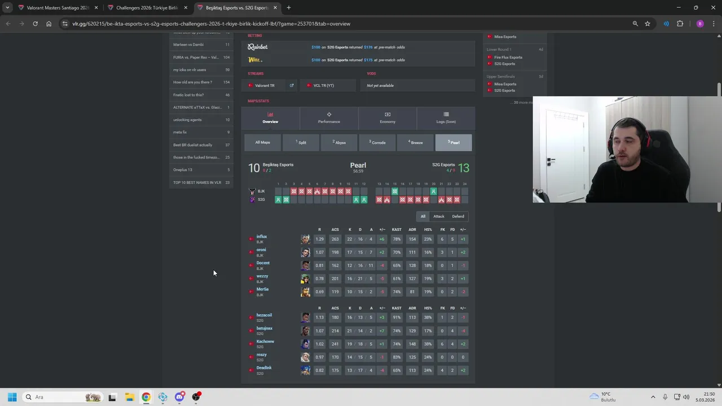722x406 pixels.
Task: Select map 1 Split
Action: pyautogui.click(x=301, y=143)
